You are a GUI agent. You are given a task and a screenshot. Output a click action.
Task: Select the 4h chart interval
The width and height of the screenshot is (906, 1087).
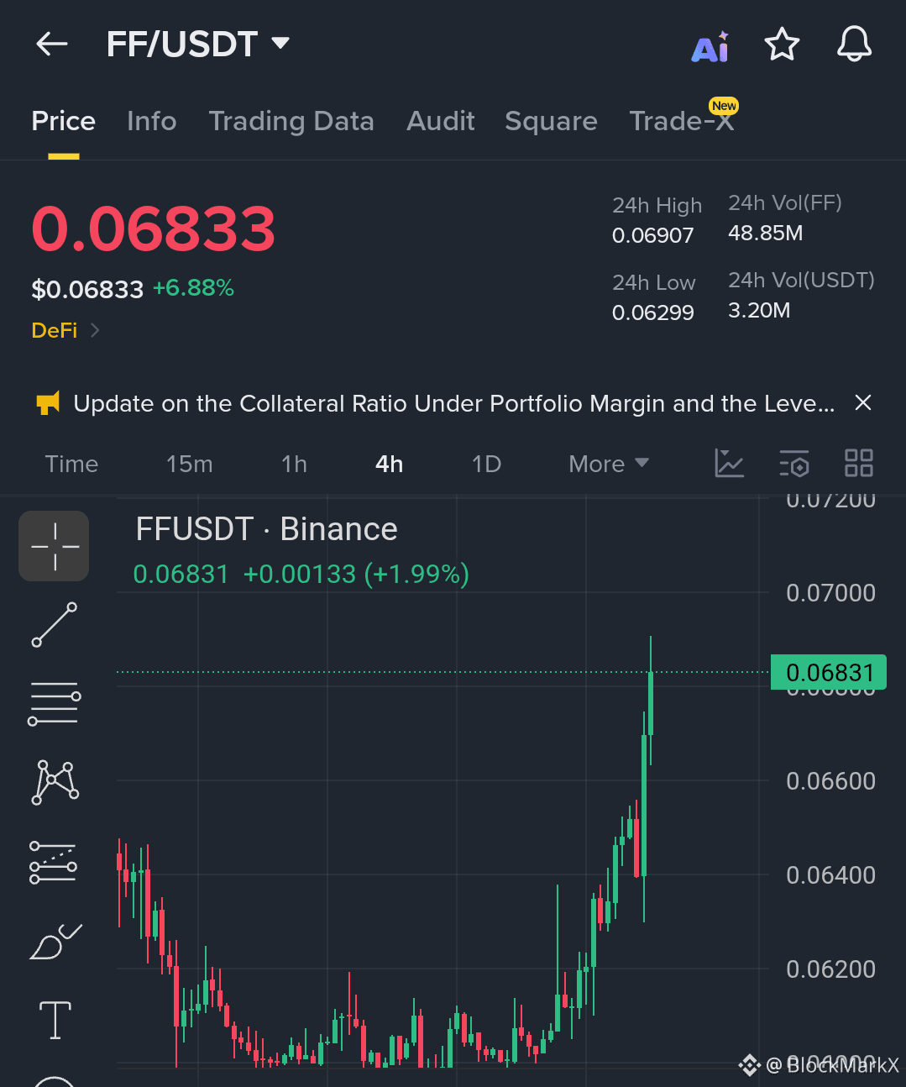point(389,464)
